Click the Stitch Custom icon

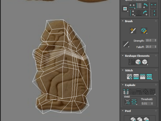129,77
